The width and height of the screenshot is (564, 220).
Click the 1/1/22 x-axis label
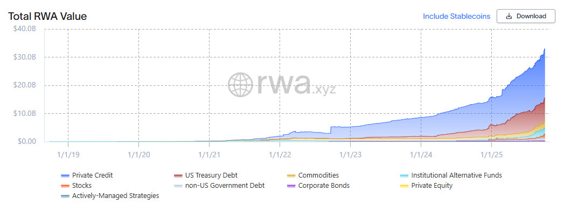tap(280, 155)
